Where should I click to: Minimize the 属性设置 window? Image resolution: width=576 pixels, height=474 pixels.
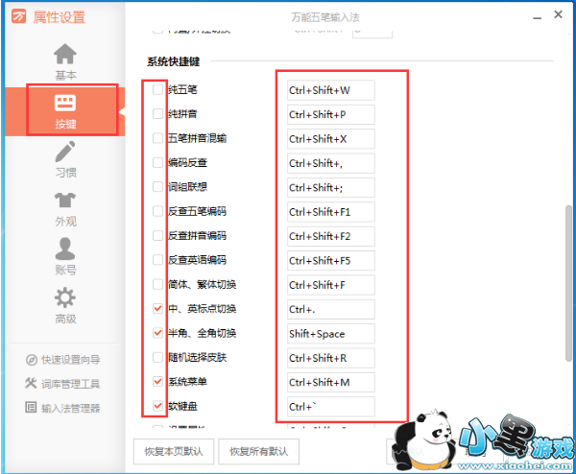point(537,17)
